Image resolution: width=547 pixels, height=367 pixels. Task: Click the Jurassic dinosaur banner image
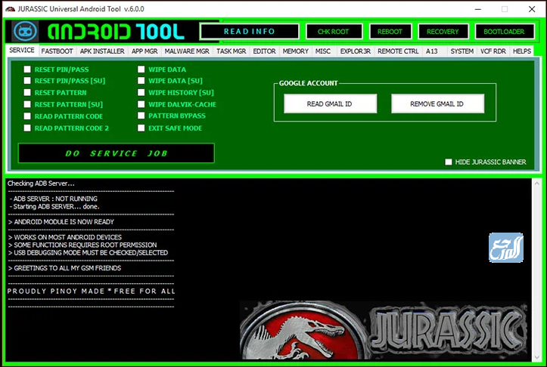[383, 331]
